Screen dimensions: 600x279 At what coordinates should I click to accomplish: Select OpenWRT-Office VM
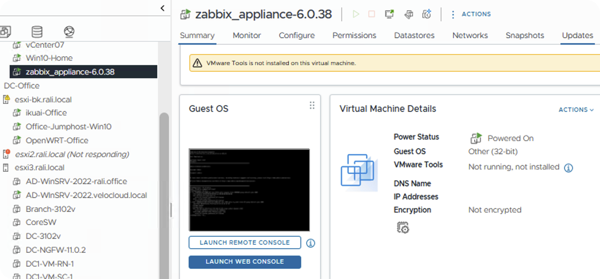(x=57, y=141)
